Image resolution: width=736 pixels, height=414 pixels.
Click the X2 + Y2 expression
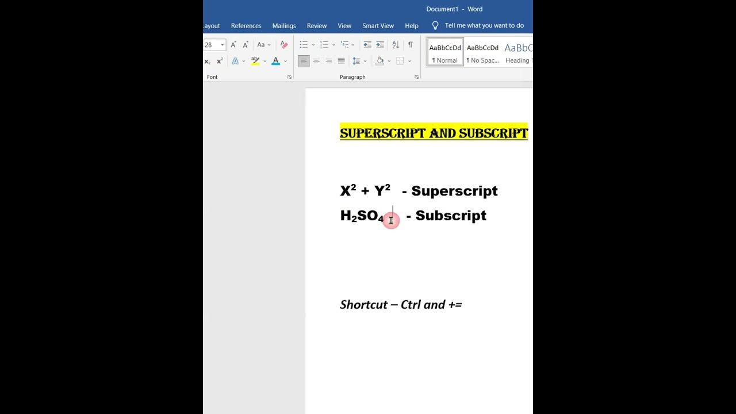tap(366, 190)
